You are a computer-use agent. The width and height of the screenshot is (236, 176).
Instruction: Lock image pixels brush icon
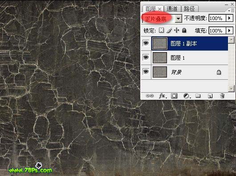(169, 30)
